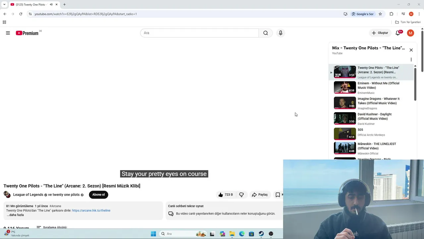Screen dimensions: 424x239
Task: Click the page vertical scrollbar
Action: 422,51
